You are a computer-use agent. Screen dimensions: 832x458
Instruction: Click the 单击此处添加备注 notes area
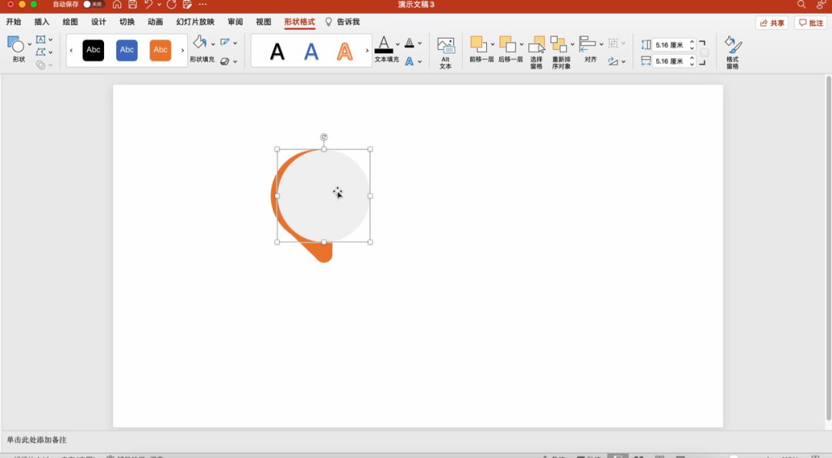click(x=37, y=440)
